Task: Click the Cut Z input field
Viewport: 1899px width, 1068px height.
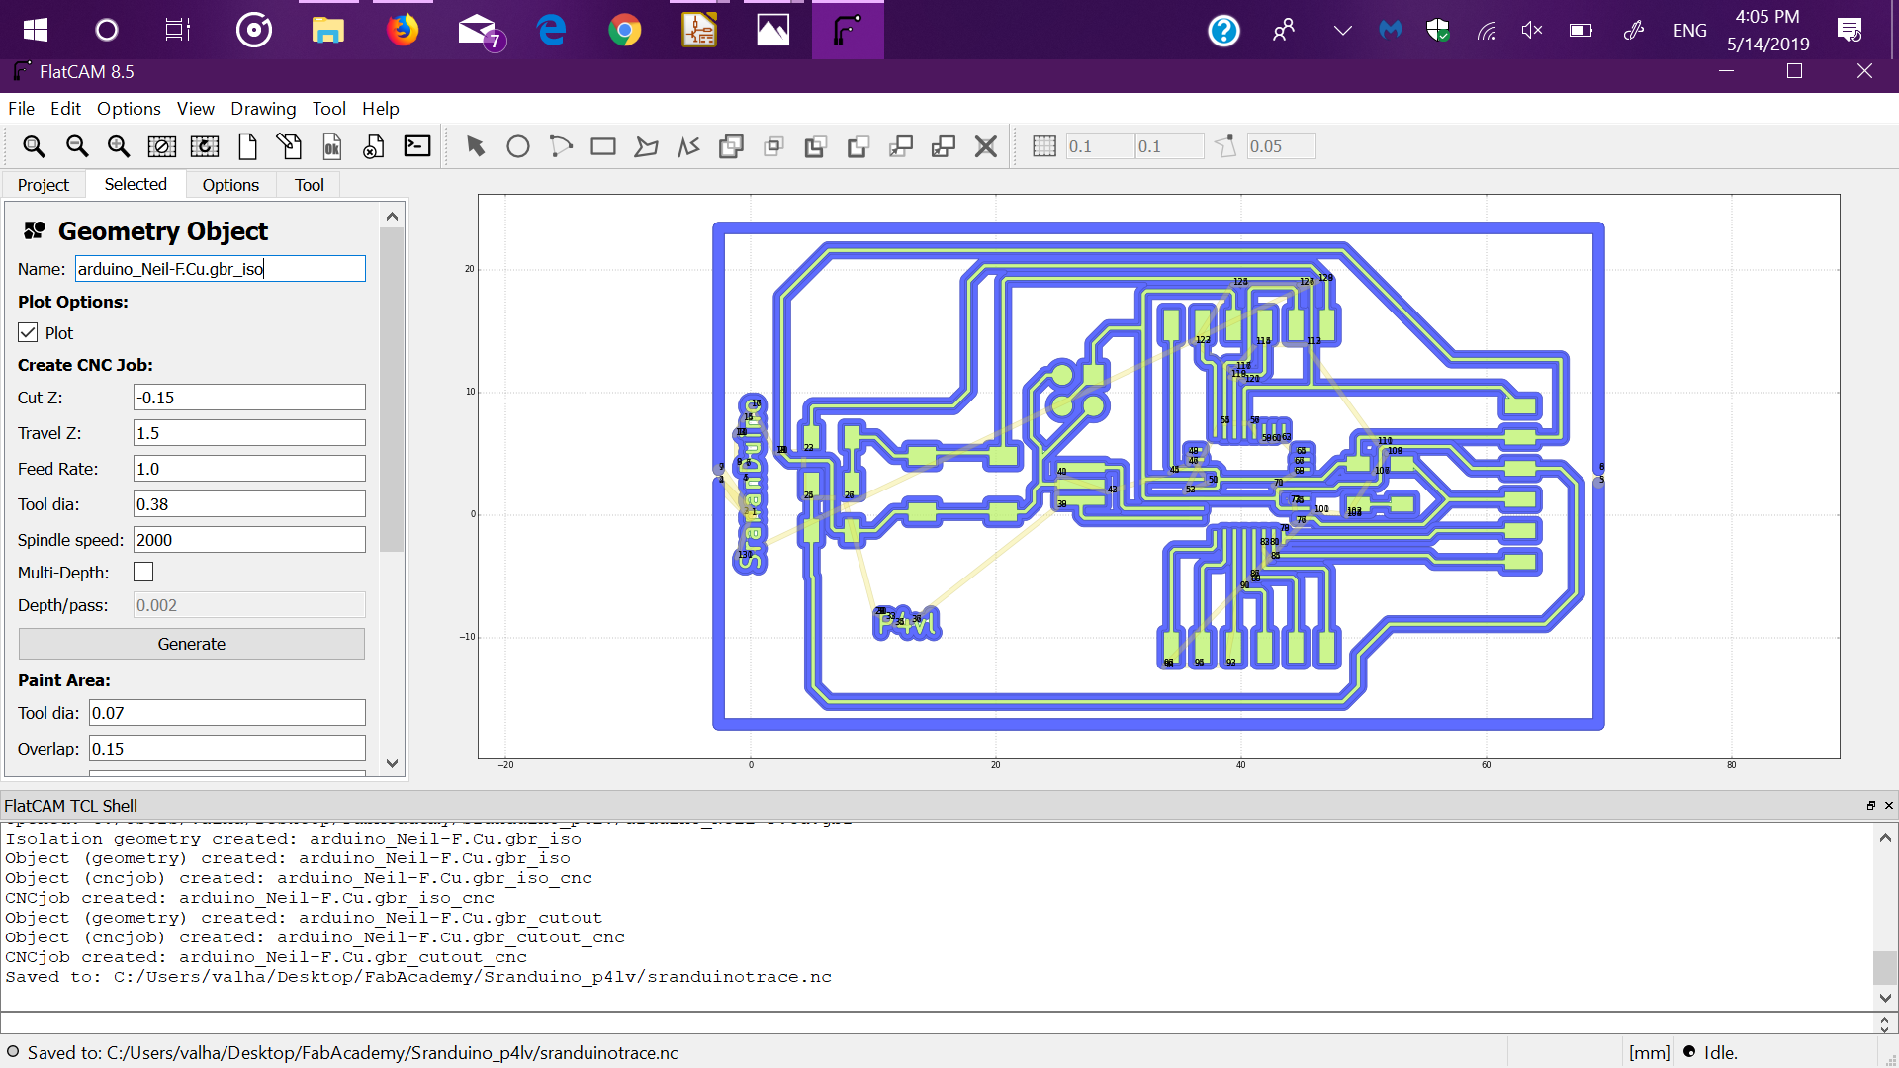Action: (249, 398)
